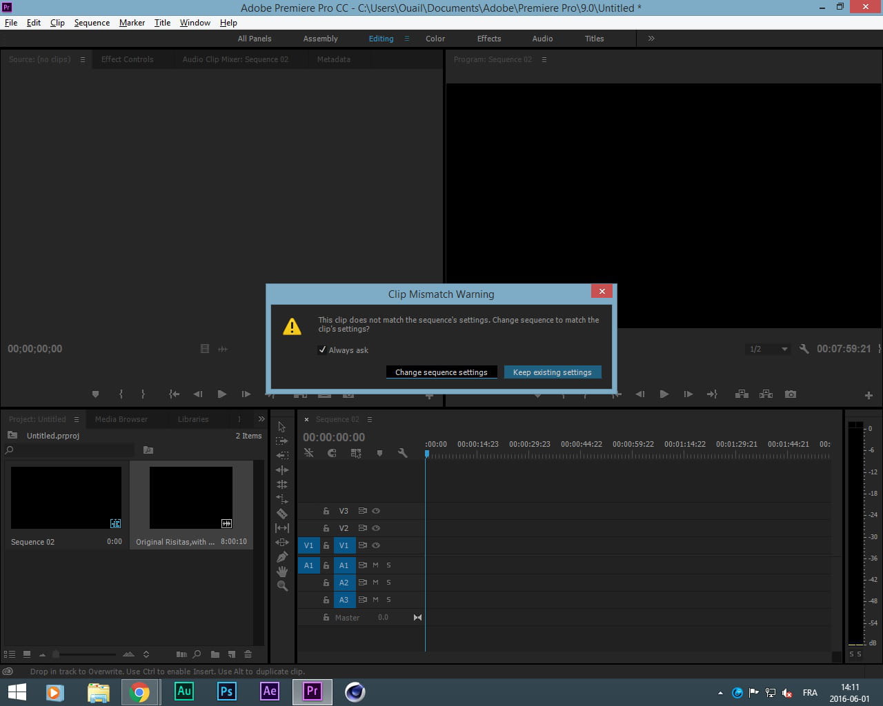
Task: Click the Extract button in Program monitor
Action: click(766, 394)
